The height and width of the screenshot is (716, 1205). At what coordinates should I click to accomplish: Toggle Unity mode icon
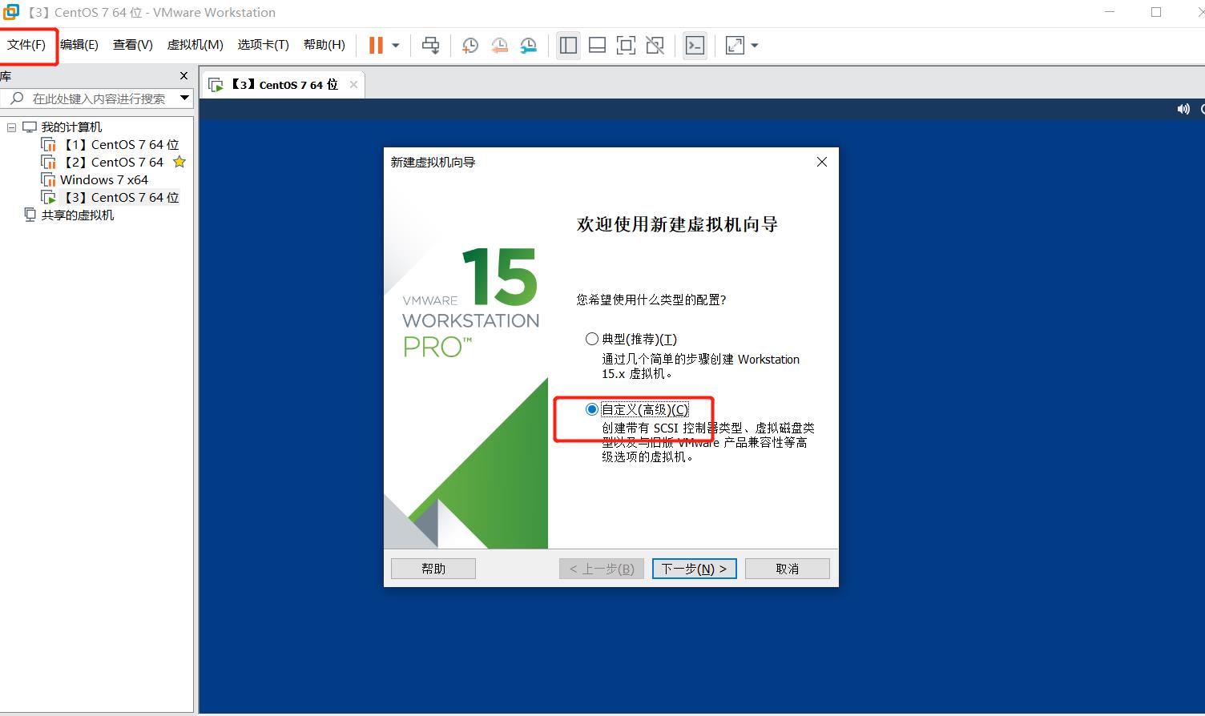655,46
